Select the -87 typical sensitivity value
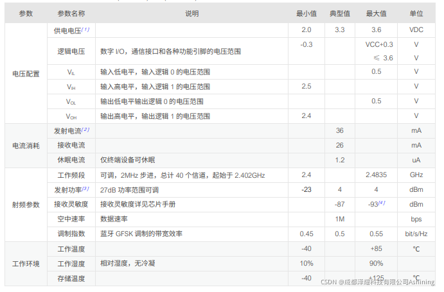444x292 pixels. coord(339,204)
